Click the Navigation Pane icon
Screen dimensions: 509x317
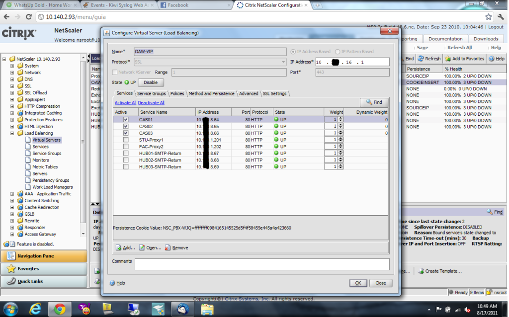(x=11, y=256)
